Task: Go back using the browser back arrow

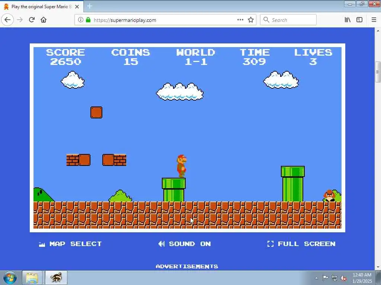Action: pyautogui.click(x=7, y=20)
